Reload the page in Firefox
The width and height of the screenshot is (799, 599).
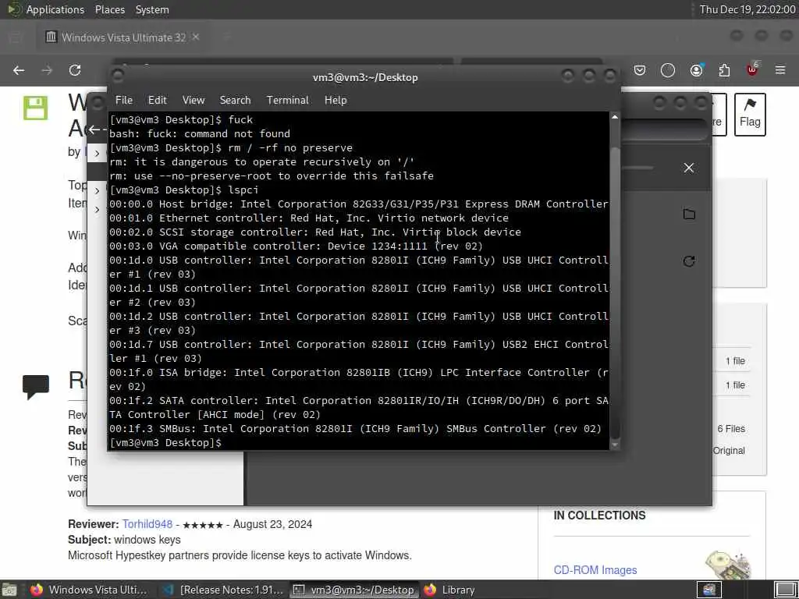click(x=75, y=70)
